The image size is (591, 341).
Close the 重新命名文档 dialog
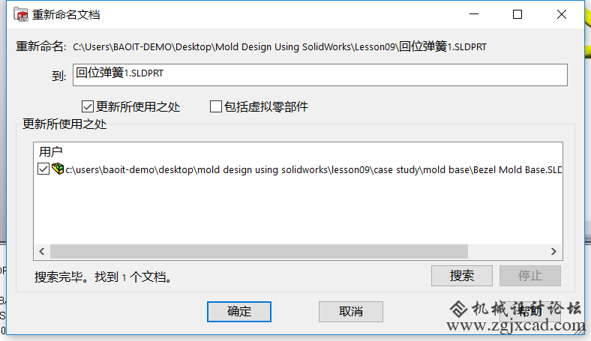(562, 14)
